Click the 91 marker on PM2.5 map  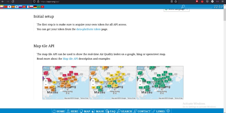(x=54, y=83)
